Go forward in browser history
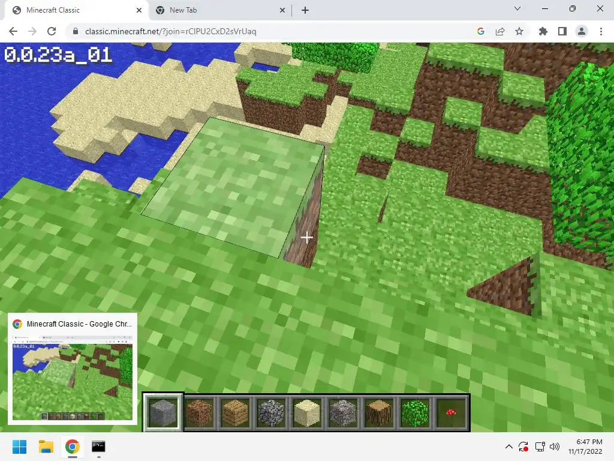Viewport: 614px width, 461px height. 32,31
